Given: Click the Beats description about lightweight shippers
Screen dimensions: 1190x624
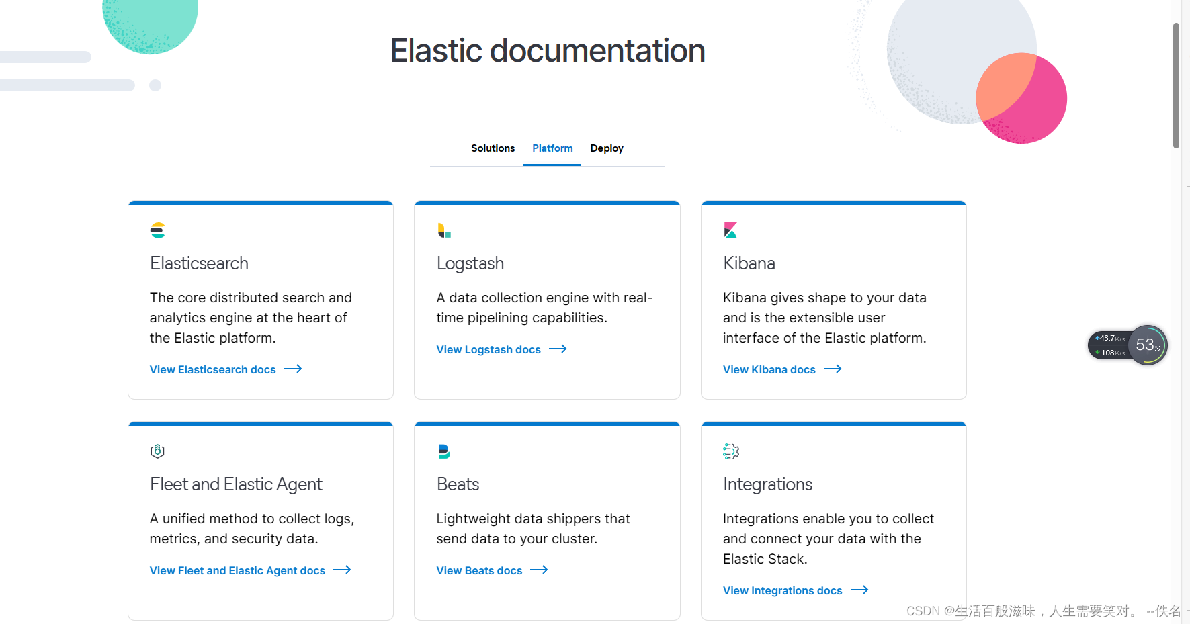Looking at the screenshot, I should [x=533, y=529].
